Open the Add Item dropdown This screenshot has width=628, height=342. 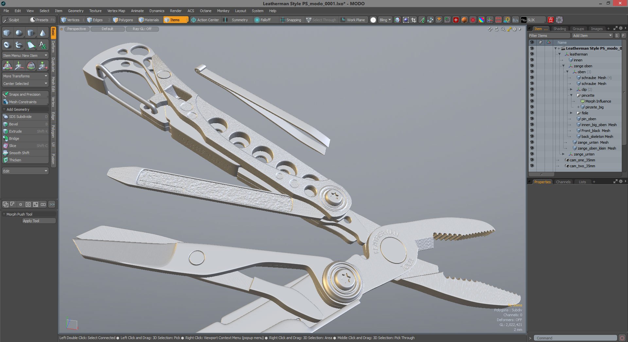(x=592, y=36)
